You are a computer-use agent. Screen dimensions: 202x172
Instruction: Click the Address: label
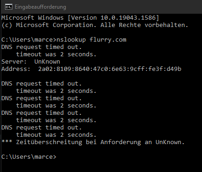16,69
